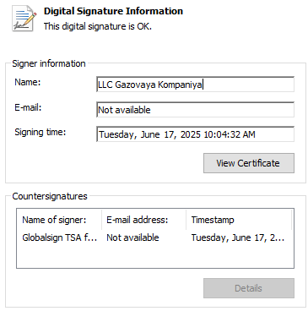Click the countersignature's Tuesday, June 17 timestamp
This screenshot has height=311, width=308.
tap(238, 237)
